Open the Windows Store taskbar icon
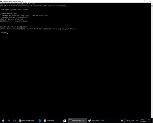The height and width of the screenshot is (123, 153). 65,120
